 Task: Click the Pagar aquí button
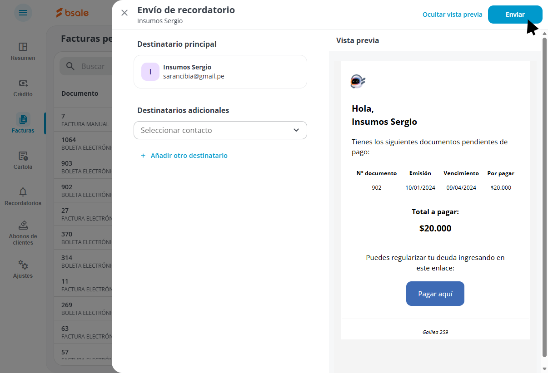(435, 294)
